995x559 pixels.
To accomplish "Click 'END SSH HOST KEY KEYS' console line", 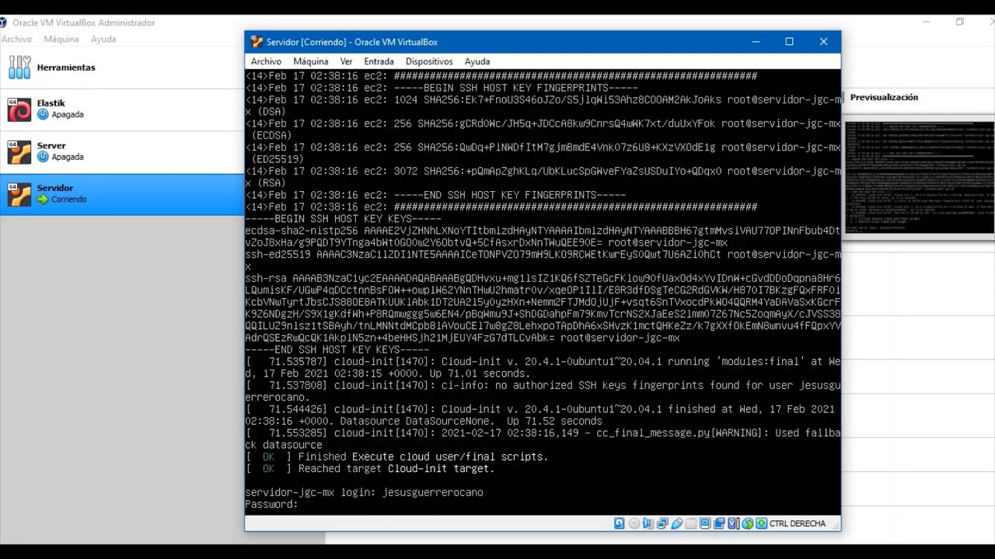I will (x=337, y=350).
